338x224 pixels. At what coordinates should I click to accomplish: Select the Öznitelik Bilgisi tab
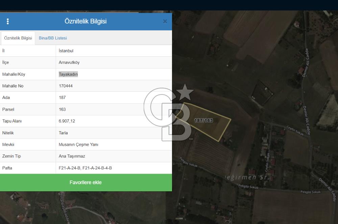(x=18, y=38)
